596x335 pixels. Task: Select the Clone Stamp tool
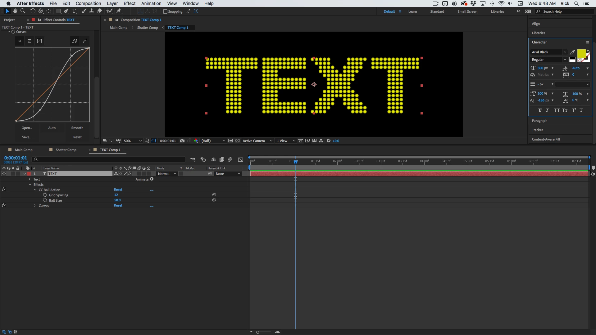coord(92,11)
